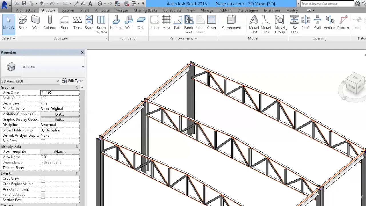
Task: Click the keyword search box
Action: pos(327,4)
